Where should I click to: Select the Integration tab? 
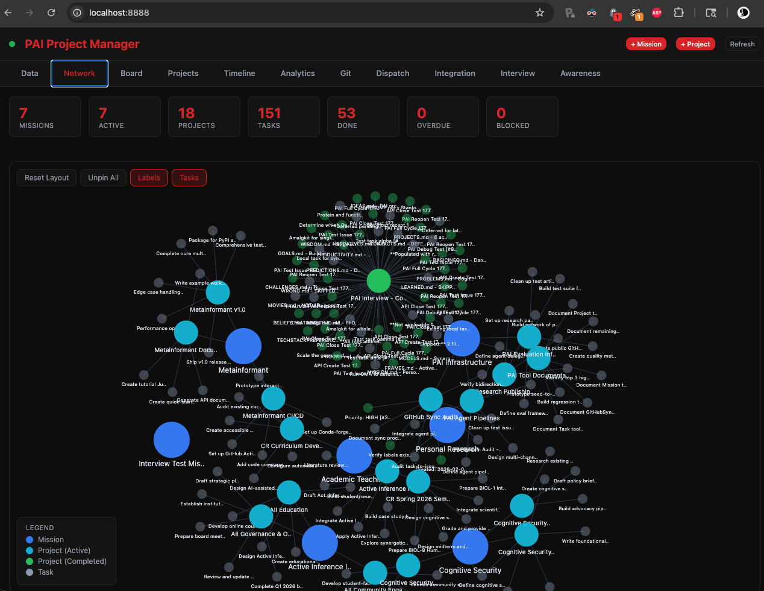[455, 74]
